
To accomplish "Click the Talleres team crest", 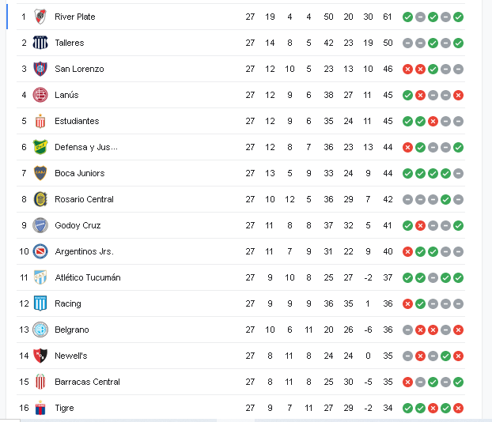I will (x=40, y=43).
